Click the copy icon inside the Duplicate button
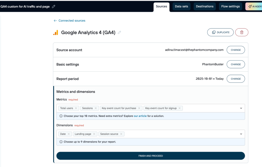Viewport: 262px width, 167px height. 214,32
